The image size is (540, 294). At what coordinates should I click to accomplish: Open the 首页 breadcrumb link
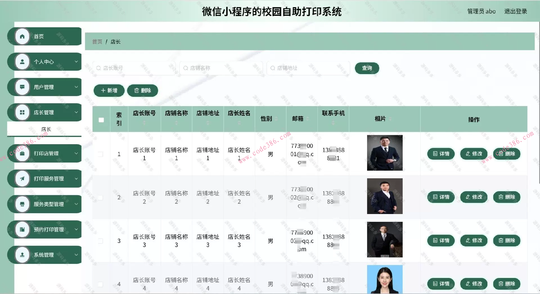[x=96, y=41]
